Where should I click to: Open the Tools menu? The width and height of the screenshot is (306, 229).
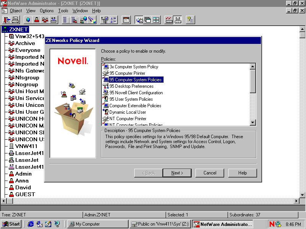(x=63, y=11)
